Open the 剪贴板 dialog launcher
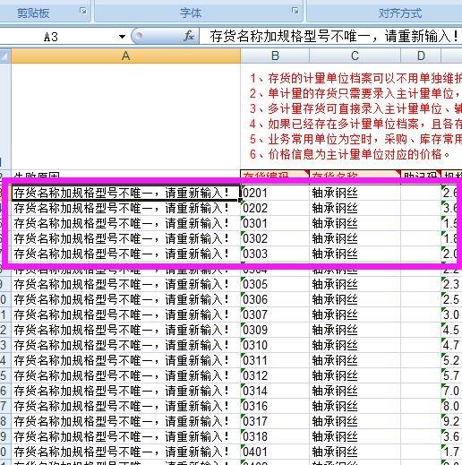 click(83, 12)
